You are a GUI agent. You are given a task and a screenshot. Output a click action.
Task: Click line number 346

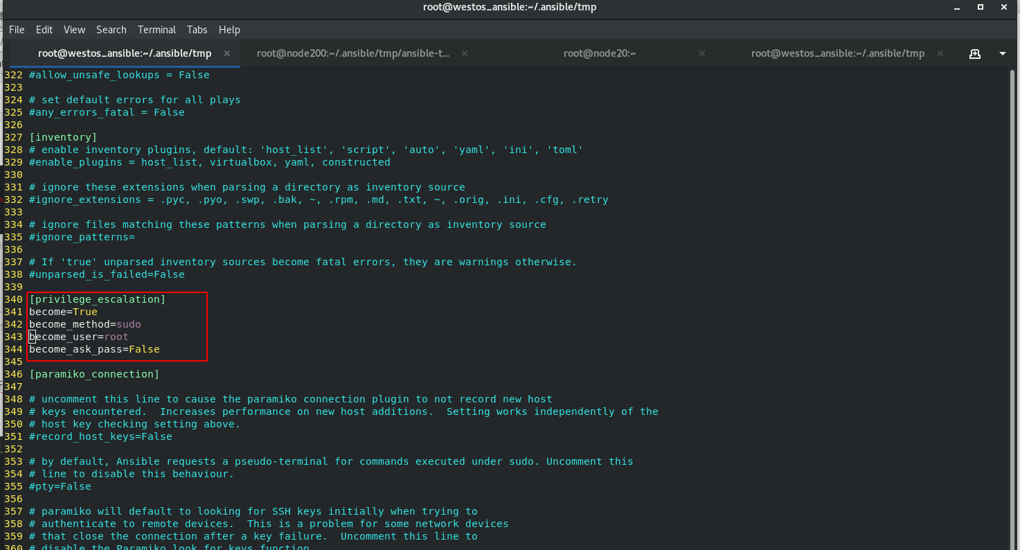(x=13, y=374)
